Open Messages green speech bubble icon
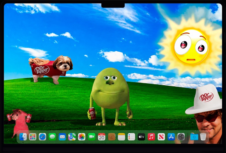Viewport: 226px width, 153px height. [52, 137]
